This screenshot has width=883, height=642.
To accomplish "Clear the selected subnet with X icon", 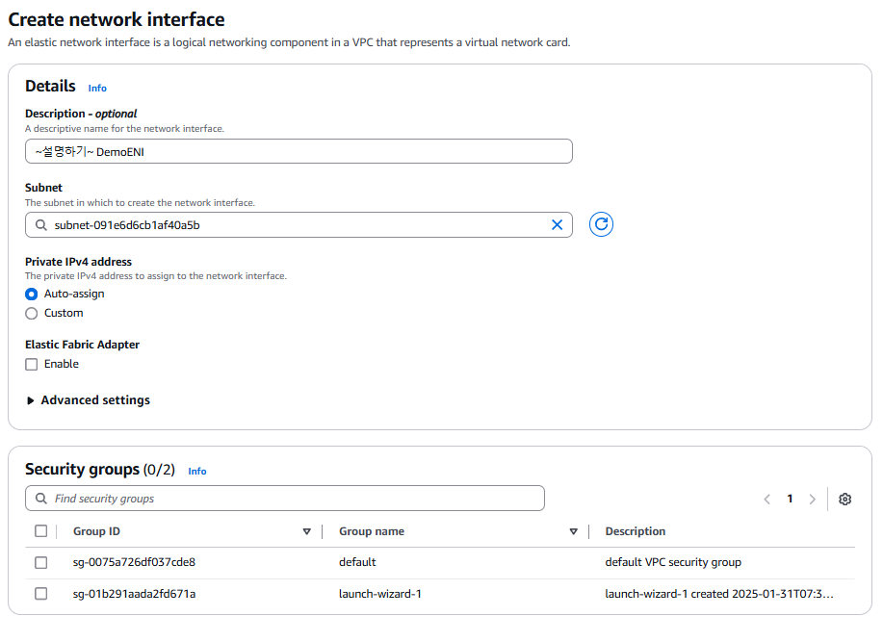I will point(557,224).
